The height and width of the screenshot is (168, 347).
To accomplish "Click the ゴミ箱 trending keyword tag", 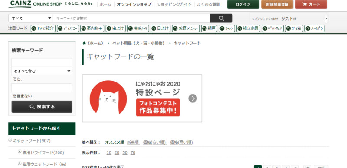I will coord(294,29).
